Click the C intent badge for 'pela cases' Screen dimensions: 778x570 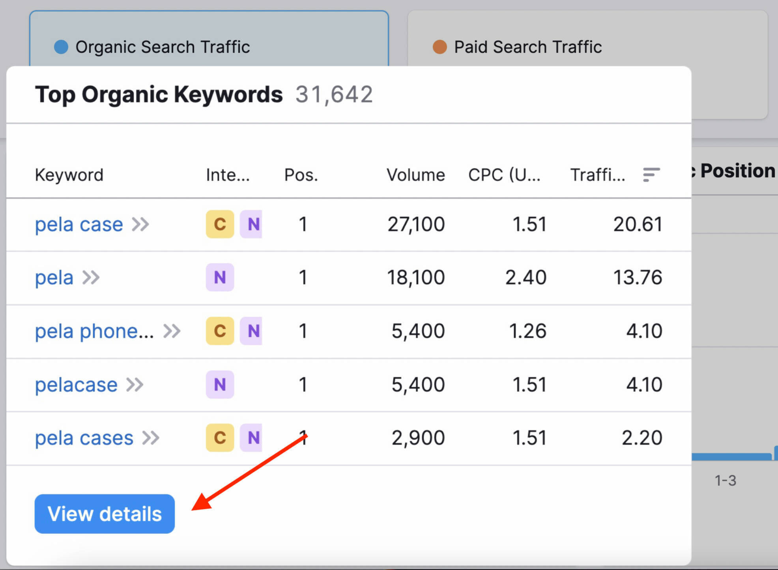220,438
